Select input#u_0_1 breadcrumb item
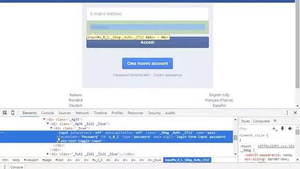Viewport: 300px width, 169px height. coord(187,160)
